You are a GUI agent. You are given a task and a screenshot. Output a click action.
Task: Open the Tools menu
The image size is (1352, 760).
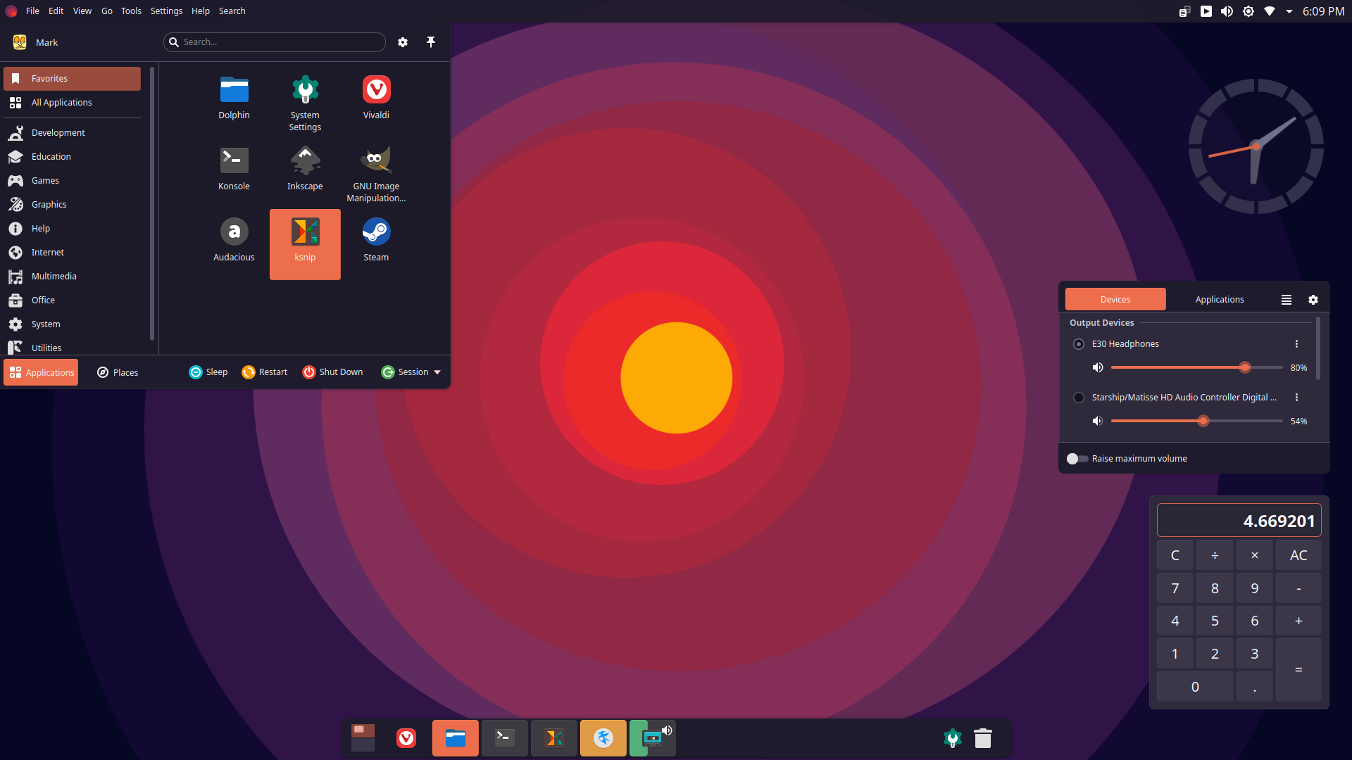[x=131, y=11]
